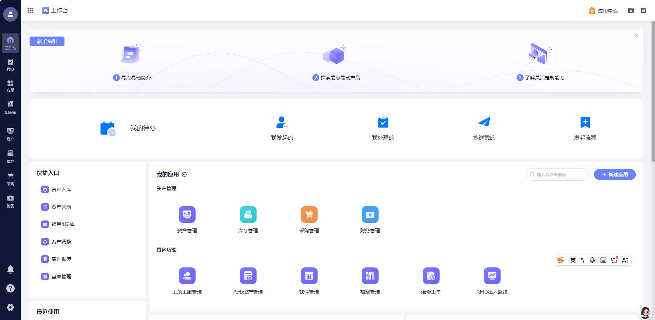655x320 pixels.
Task: Close the 新手指引 banner
Action: [637, 36]
